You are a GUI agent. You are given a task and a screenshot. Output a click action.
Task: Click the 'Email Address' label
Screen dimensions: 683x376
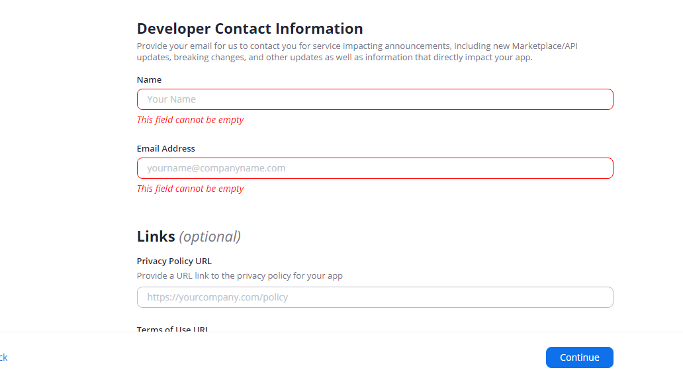(x=166, y=148)
